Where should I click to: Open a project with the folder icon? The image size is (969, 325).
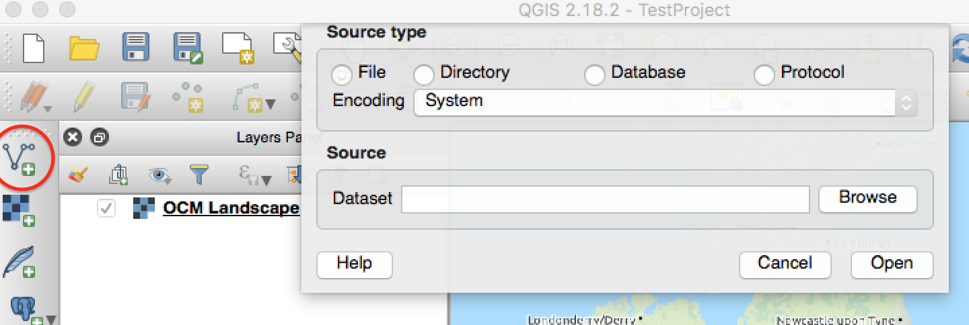coord(85,48)
